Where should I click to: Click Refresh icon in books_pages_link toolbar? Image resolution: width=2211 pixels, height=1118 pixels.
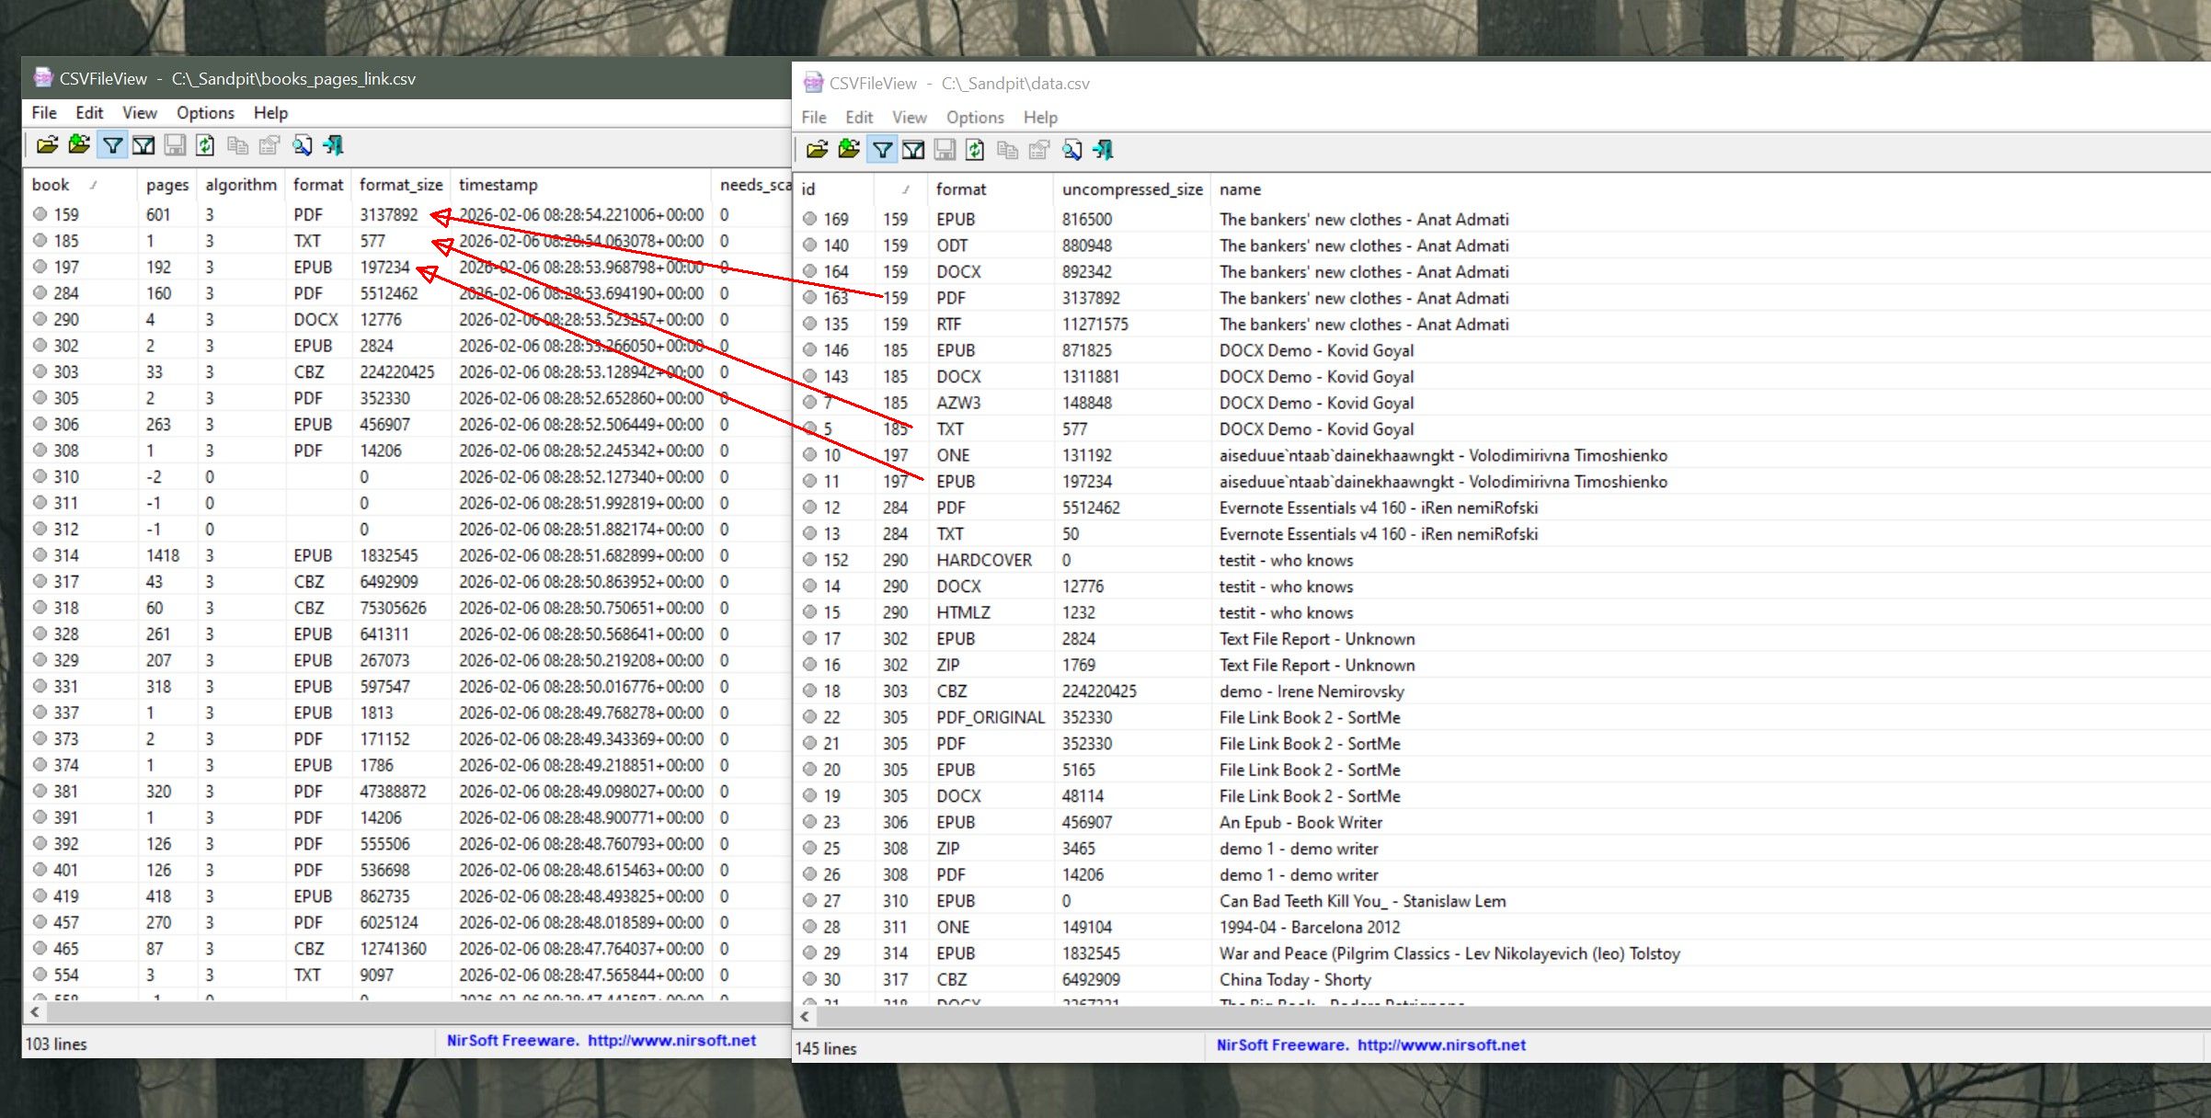pos(205,145)
